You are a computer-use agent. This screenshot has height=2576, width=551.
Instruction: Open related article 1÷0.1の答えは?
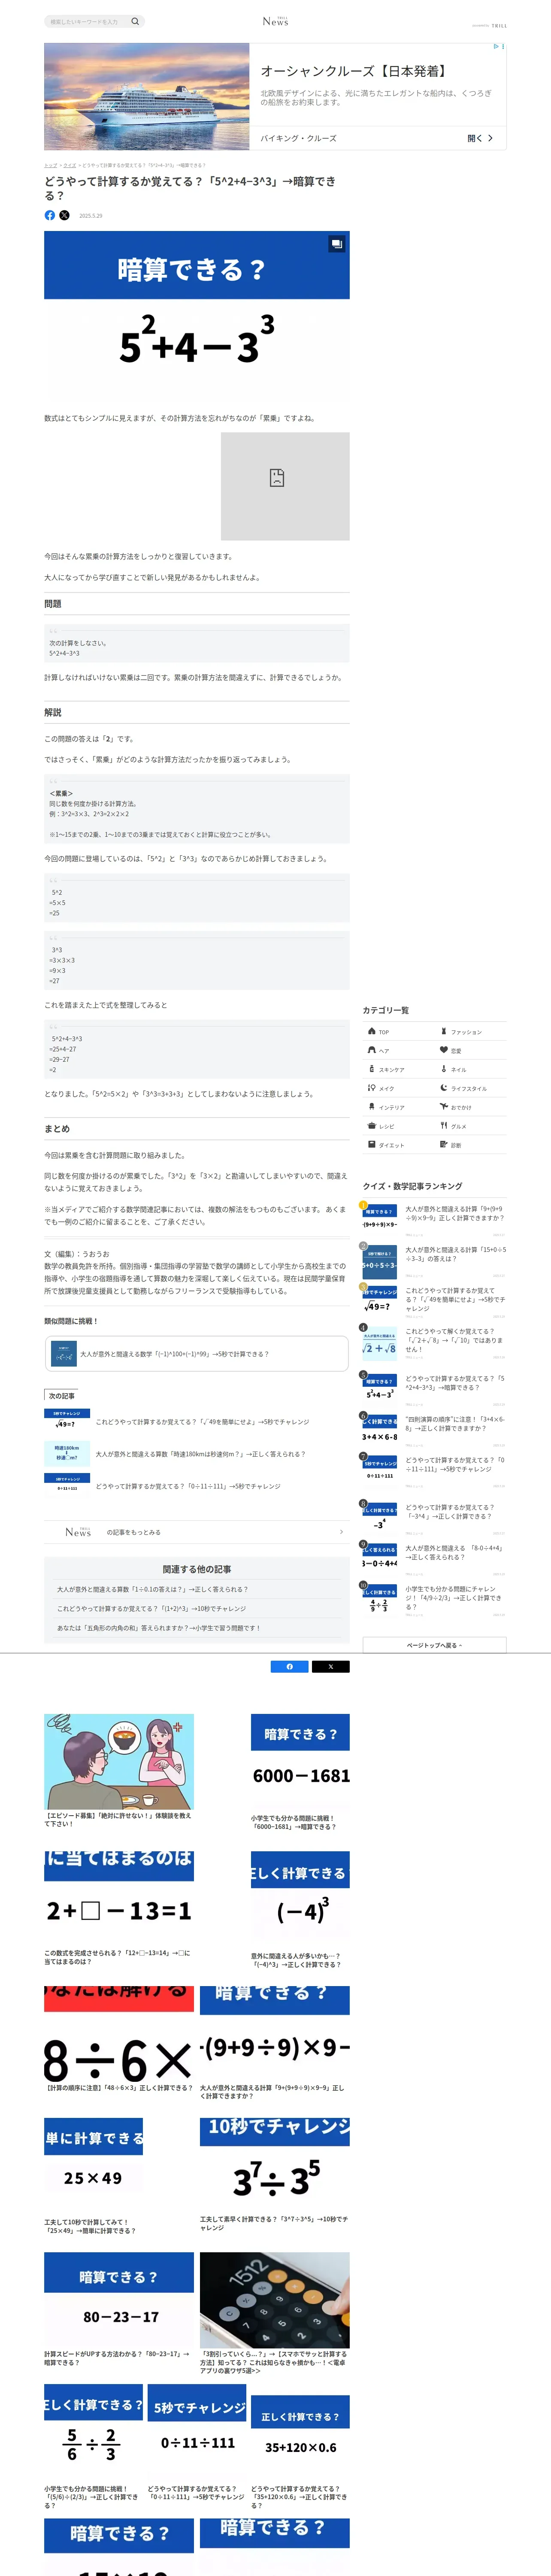tap(153, 1589)
